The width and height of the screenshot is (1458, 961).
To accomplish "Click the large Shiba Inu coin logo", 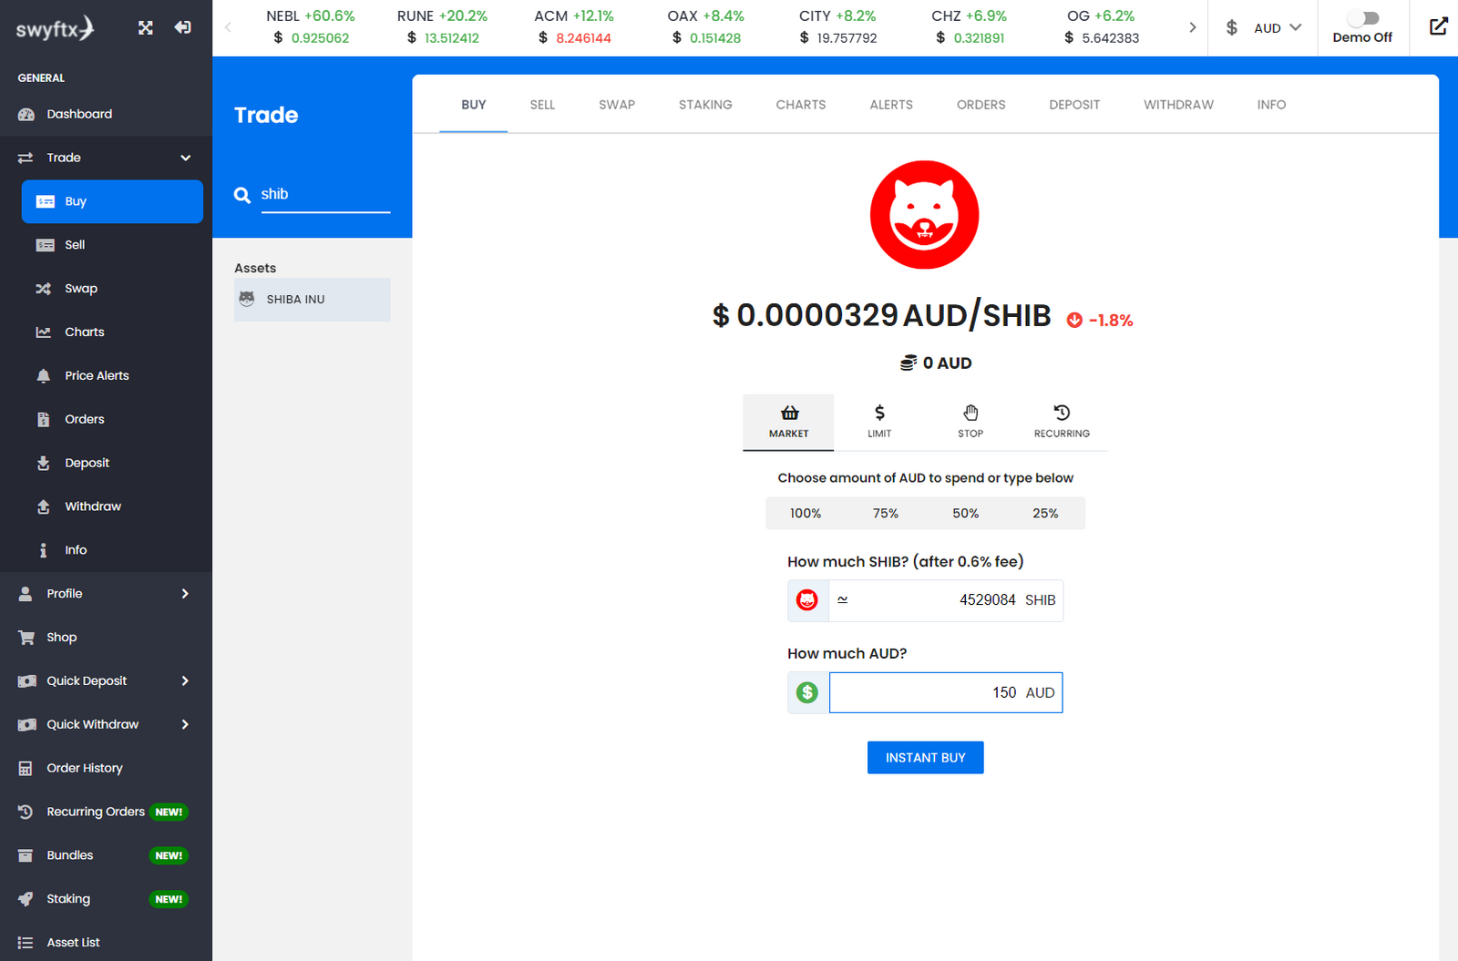I will click(x=924, y=215).
